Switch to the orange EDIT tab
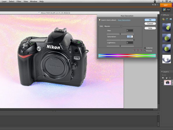This screenshot has height=130, width=173. [x=166, y=5]
